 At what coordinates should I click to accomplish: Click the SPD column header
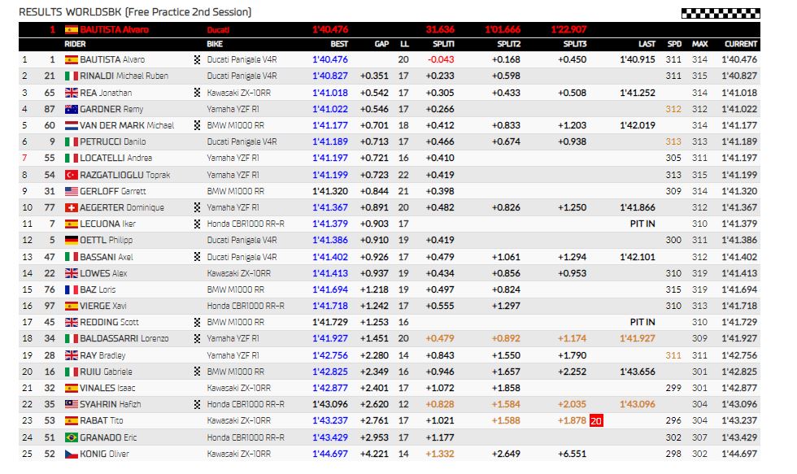[x=674, y=44]
